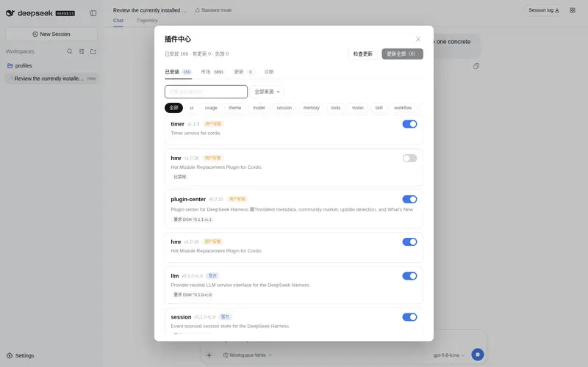Open the 全部来源 source dropdown
The image size is (588, 367).
267,92
